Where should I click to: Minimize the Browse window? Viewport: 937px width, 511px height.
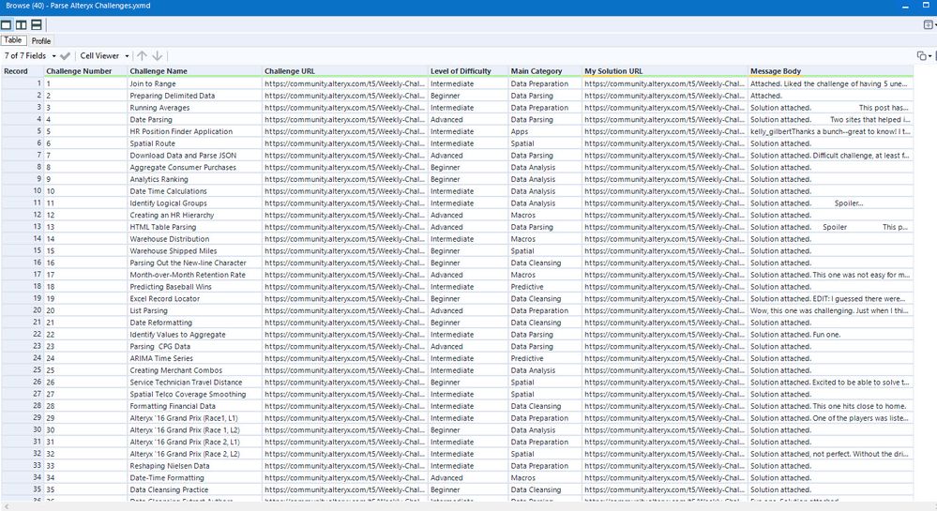tap(905, 6)
